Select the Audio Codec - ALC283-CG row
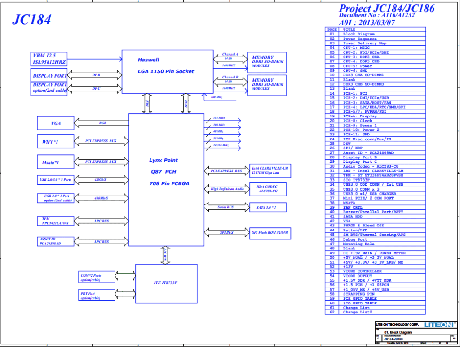Viewport: 460px width, 348px height. (375, 166)
